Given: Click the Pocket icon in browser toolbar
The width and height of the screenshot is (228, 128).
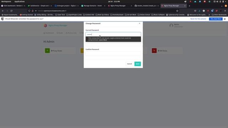Looking at the screenshot, I should (x=195, y=11).
